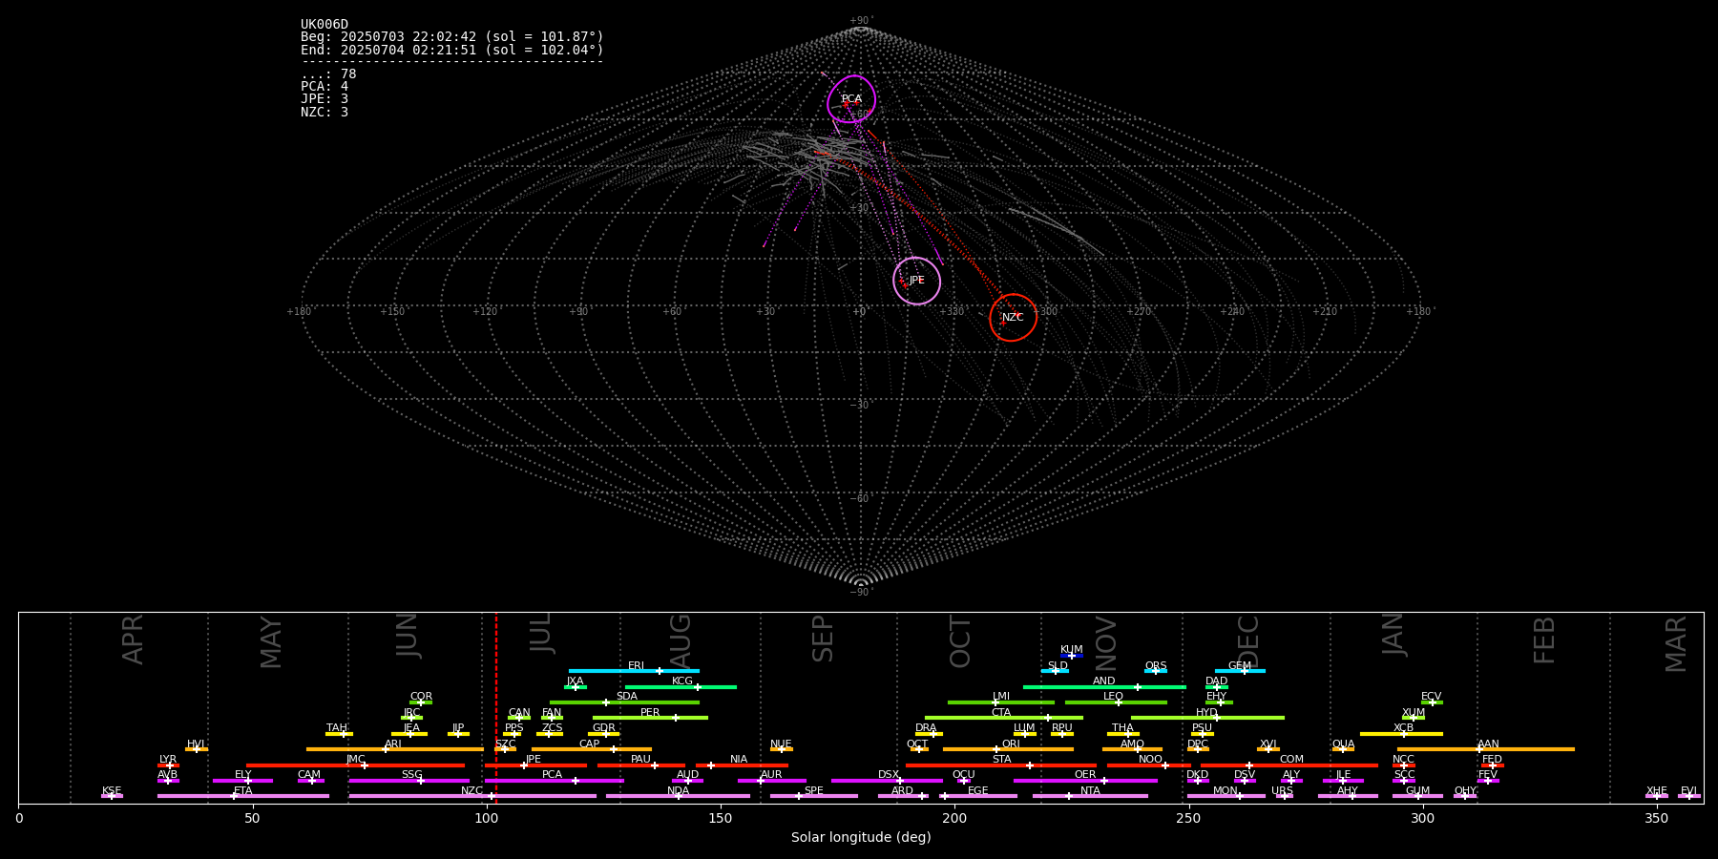The width and height of the screenshot is (1718, 859).
Task: Select the KSE shower bar in the timeline
Action: [x=112, y=796]
